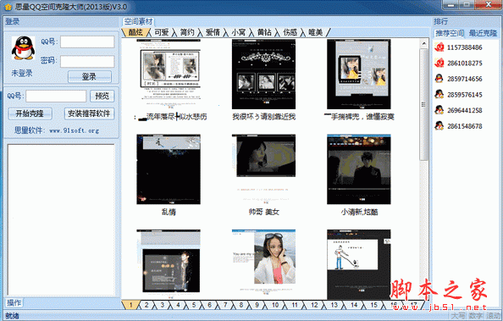Screen dimensions: 503x321
Task: Go to page 7 of templates
Action: pos(225,305)
